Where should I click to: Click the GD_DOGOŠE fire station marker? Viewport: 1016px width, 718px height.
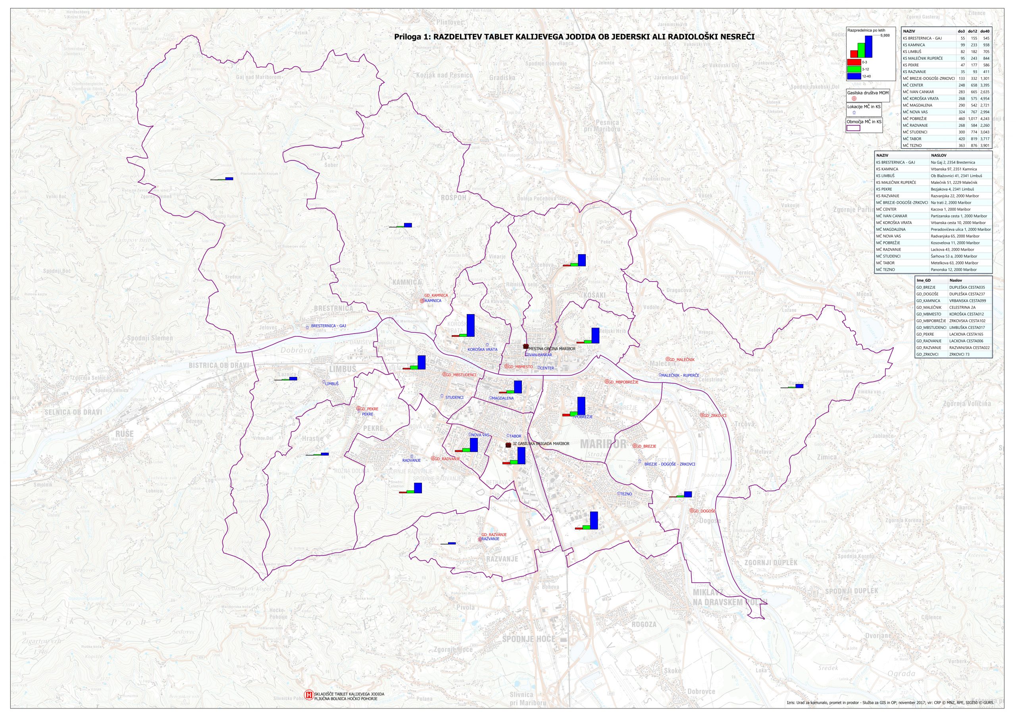pos(691,511)
